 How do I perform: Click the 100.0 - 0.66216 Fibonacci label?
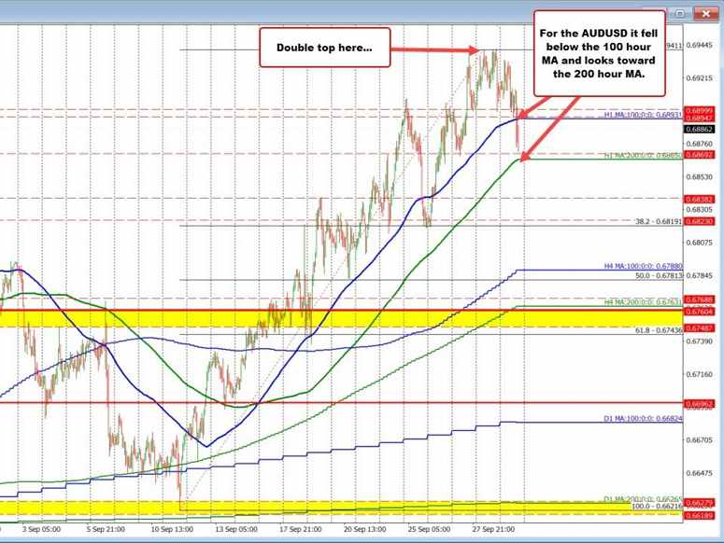pos(657,506)
